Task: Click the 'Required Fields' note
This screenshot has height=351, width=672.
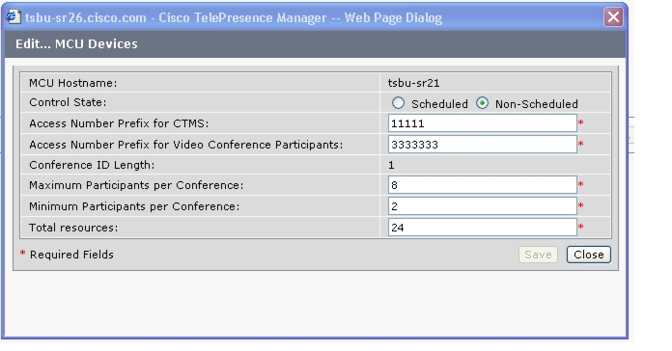Action: click(71, 255)
